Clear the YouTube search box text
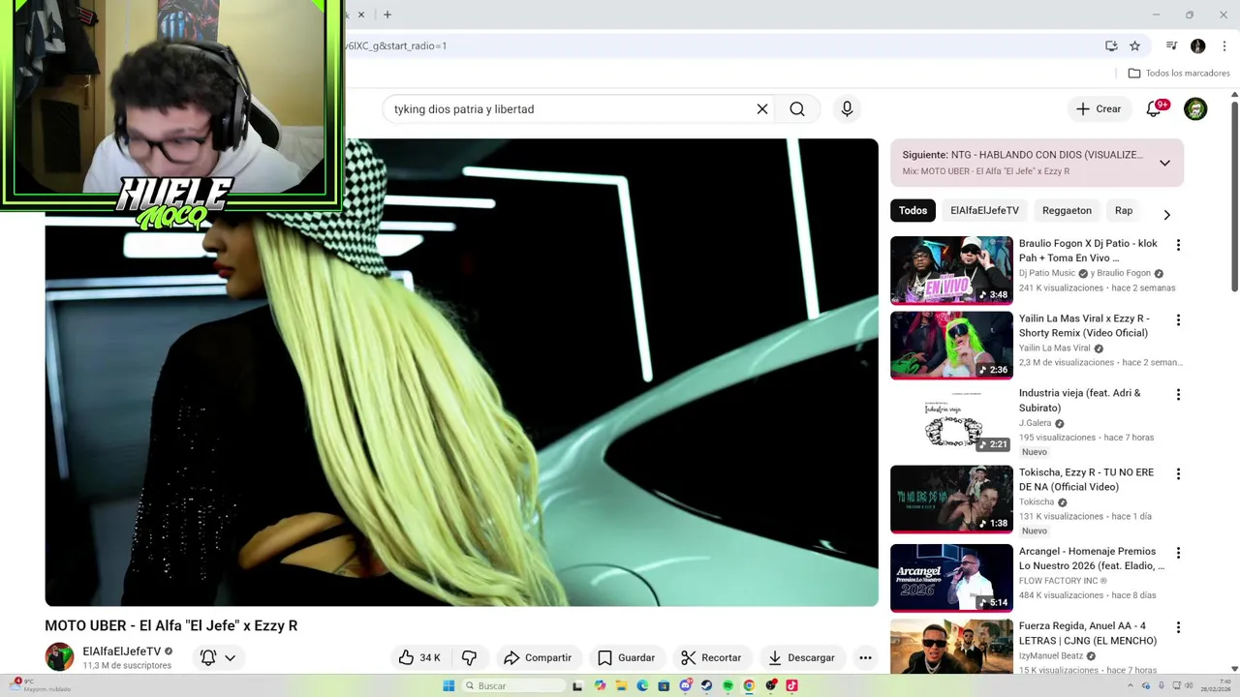The image size is (1240, 697). 762,109
